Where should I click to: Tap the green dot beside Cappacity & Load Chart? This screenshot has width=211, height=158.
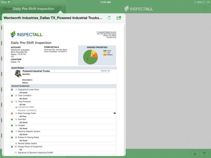tap(12, 90)
